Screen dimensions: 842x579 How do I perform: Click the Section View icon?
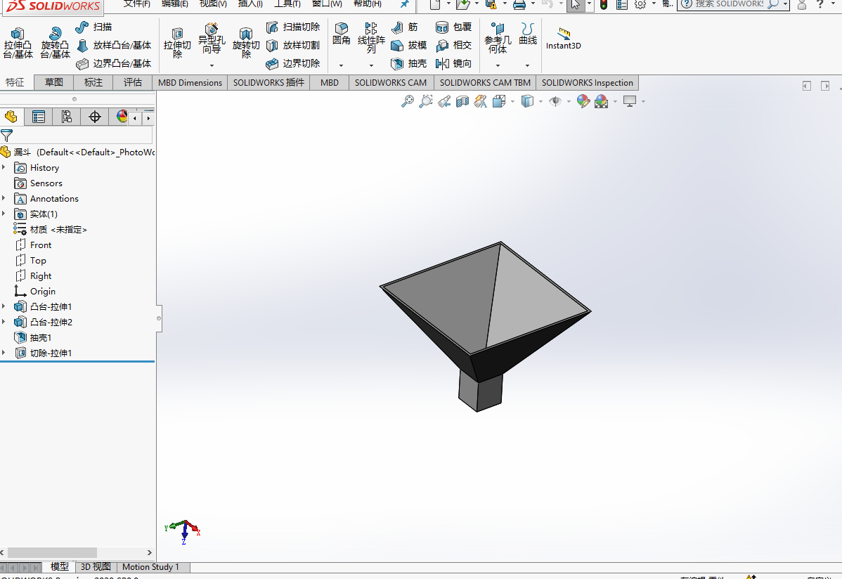click(462, 101)
